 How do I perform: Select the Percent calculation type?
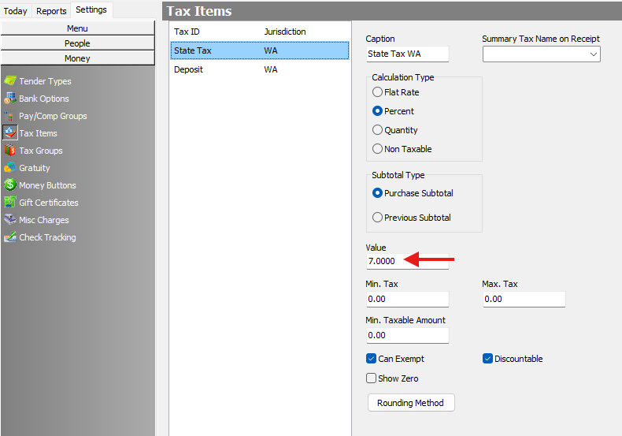377,111
